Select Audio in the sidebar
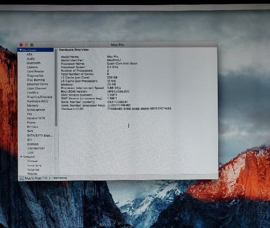Viewport: 270px width, 228px height. click(31, 59)
